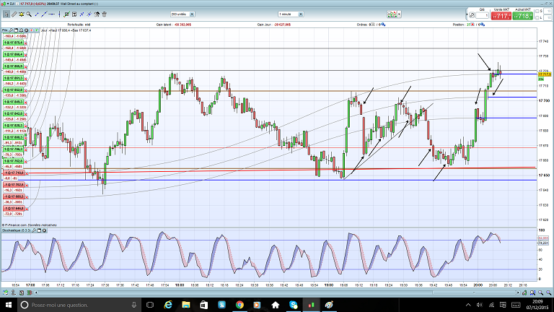The image size is (554, 312).
Task: Click the Stochastique (5 3 3) label
Action: 17,230
